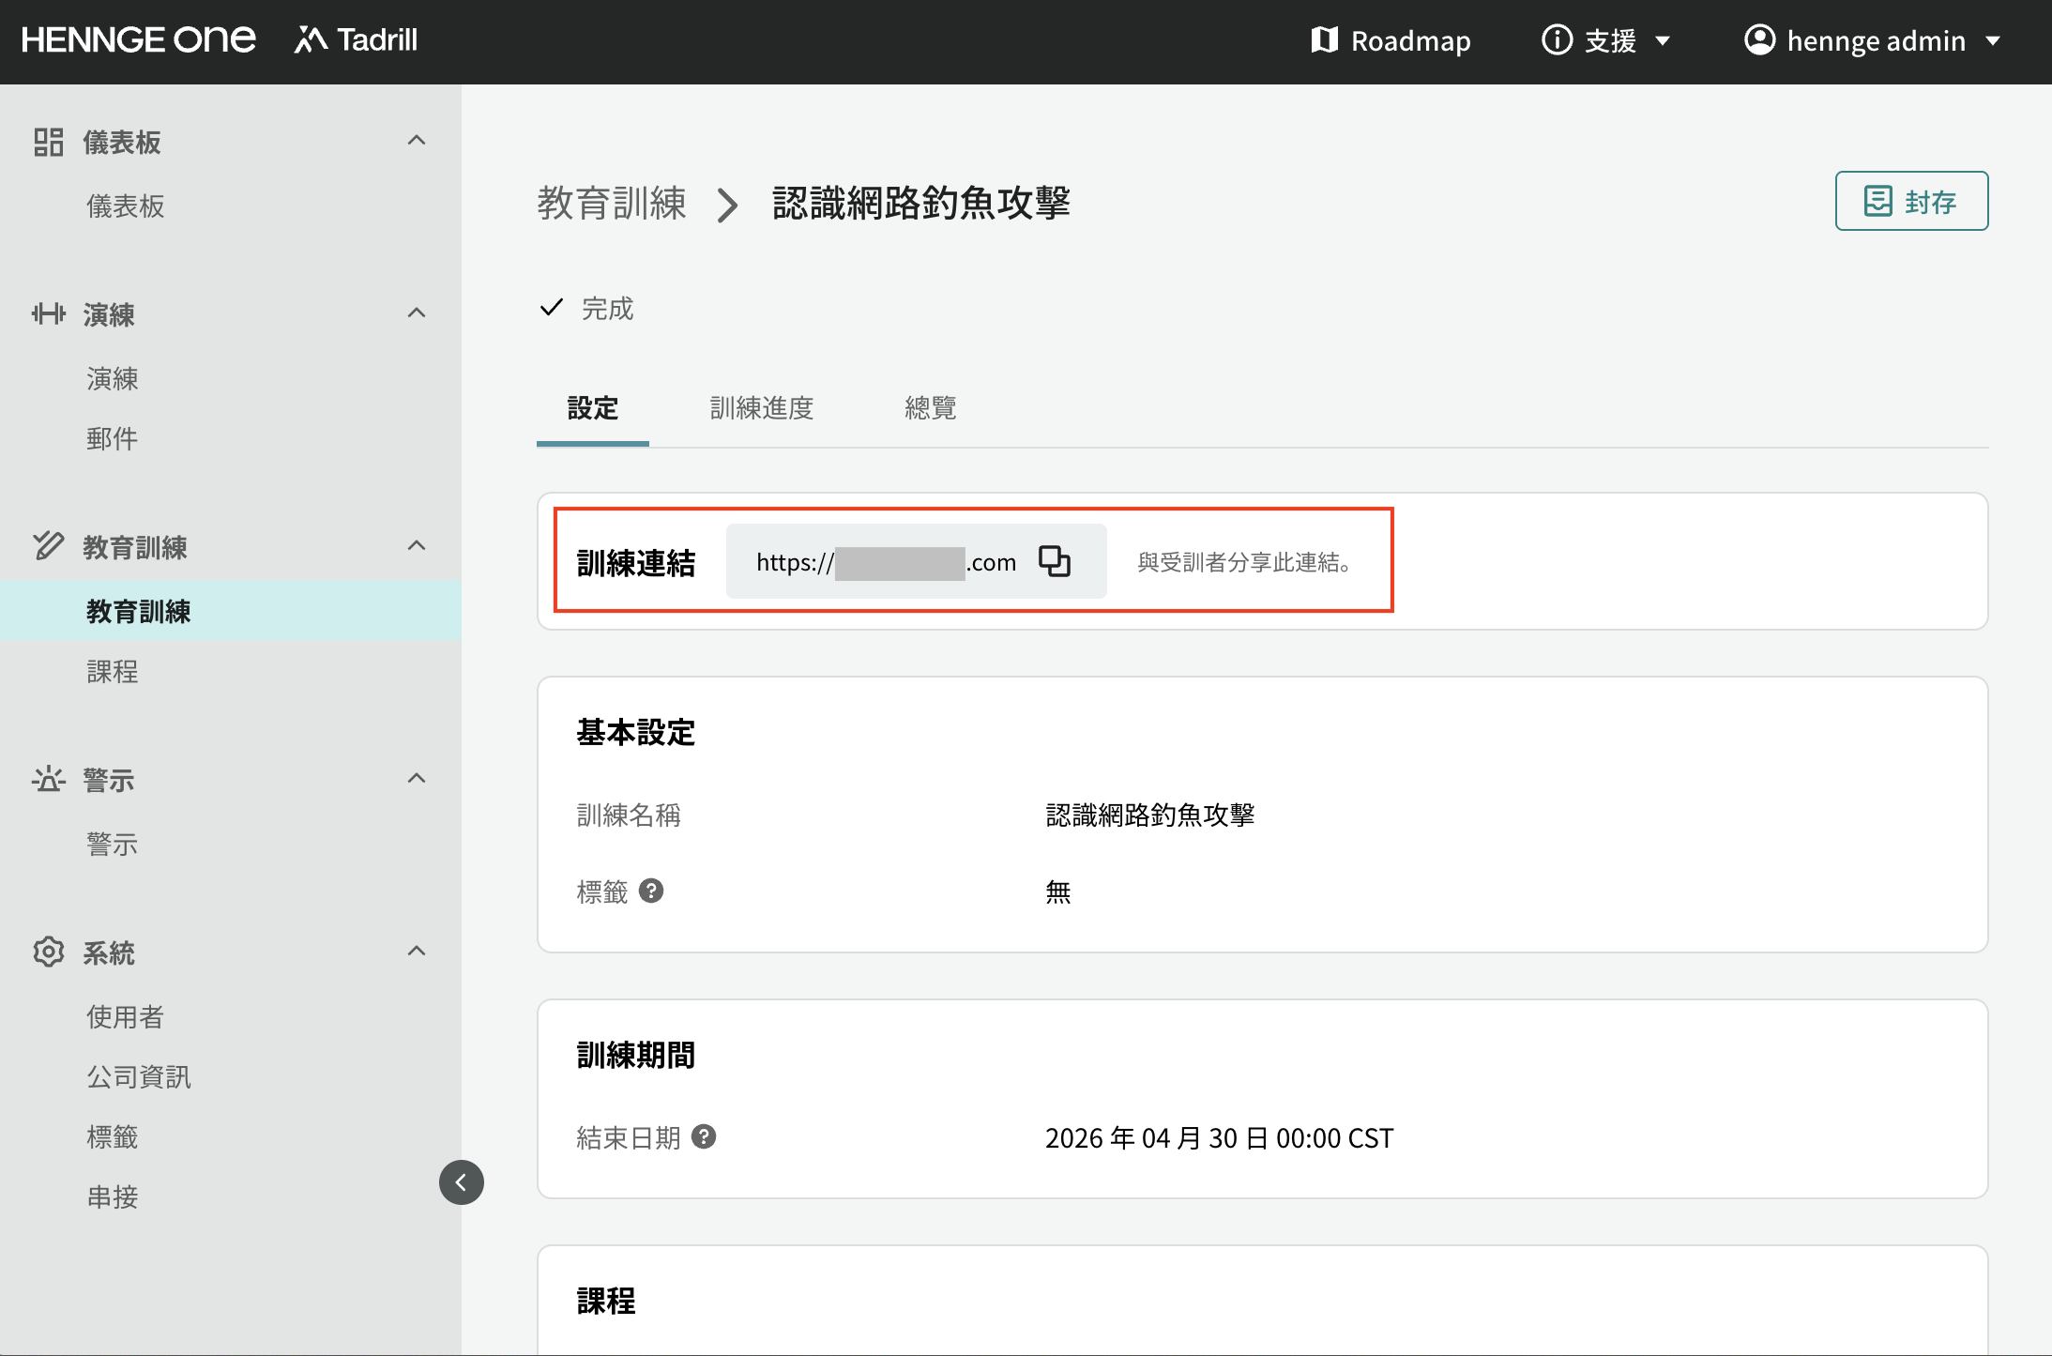The width and height of the screenshot is (2052, 1356).
Task: Click the dashboard grid icon
Action: click(x=48, y=142)
